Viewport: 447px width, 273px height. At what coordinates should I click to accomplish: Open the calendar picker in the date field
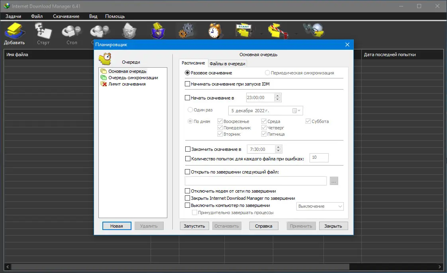point(296,111)
